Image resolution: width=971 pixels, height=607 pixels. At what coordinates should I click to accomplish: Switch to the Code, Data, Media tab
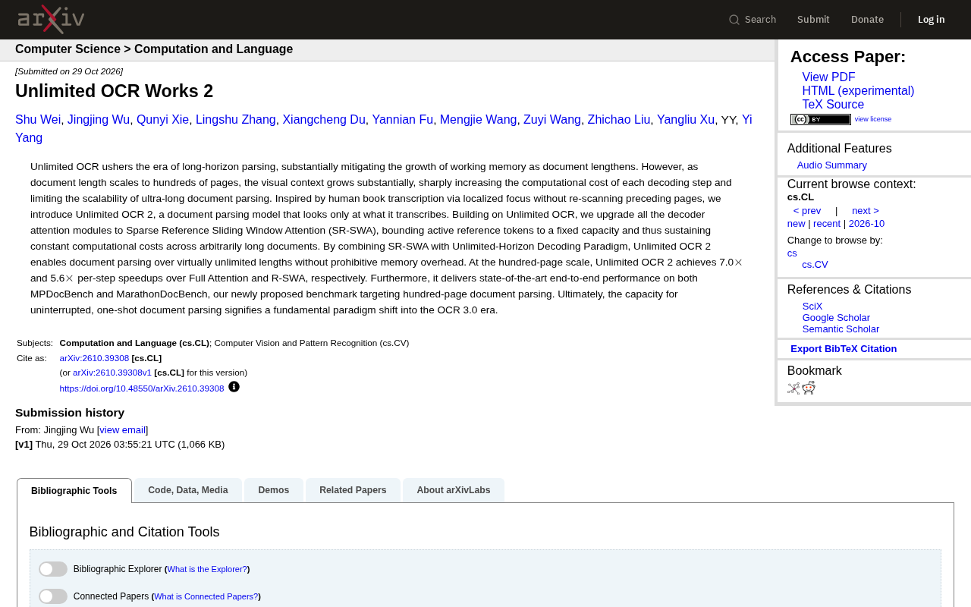[188, 490]
